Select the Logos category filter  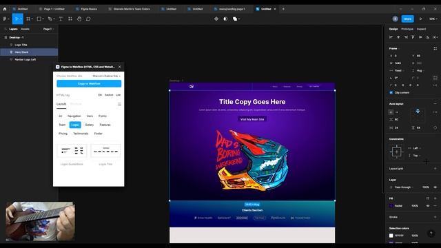(75, 125)
